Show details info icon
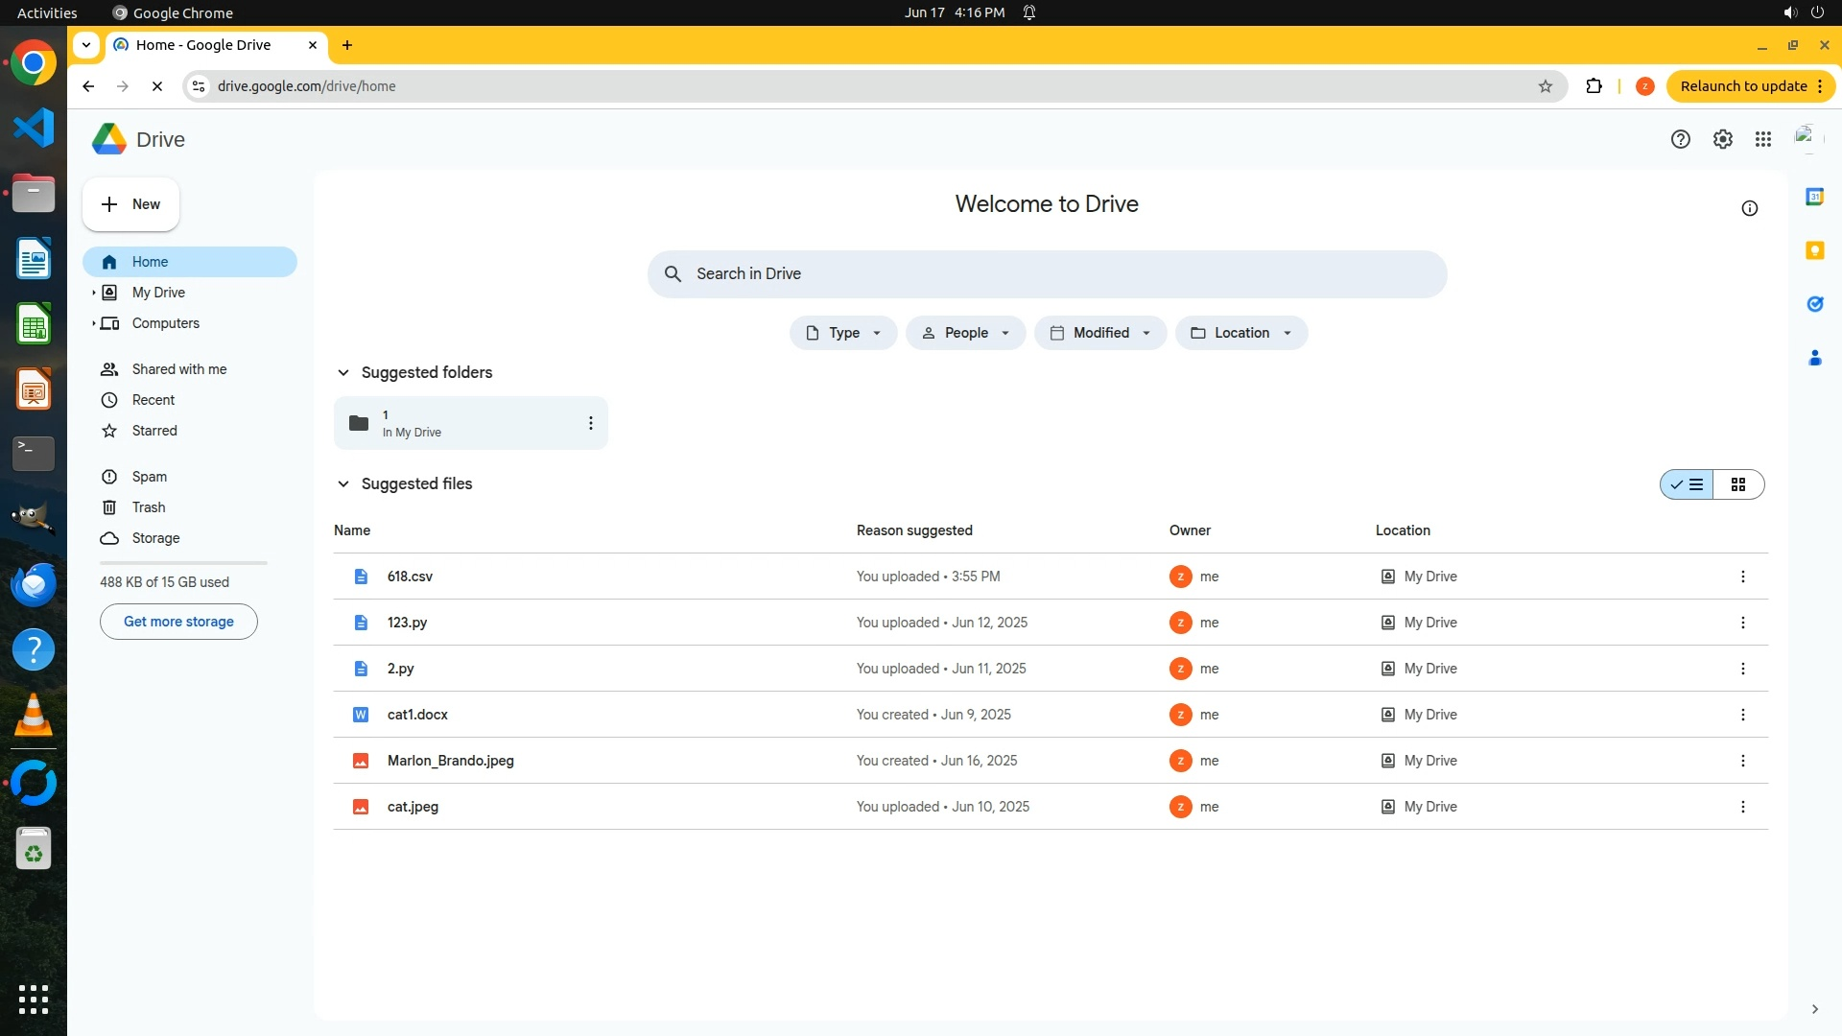 point(1750,209)
